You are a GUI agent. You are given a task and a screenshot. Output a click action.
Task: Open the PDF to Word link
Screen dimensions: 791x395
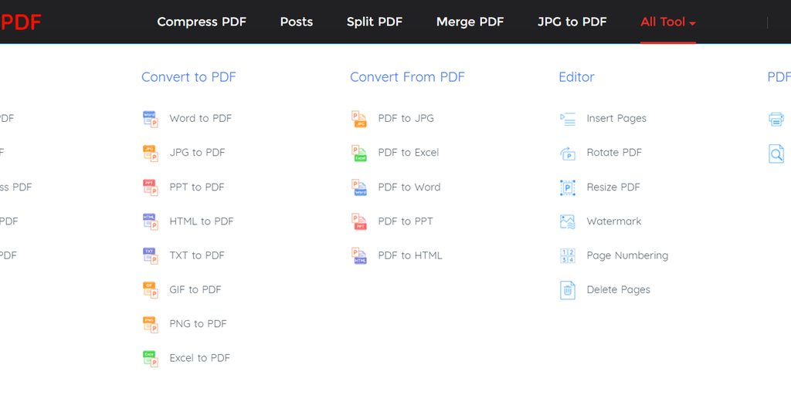coord(409,187)
